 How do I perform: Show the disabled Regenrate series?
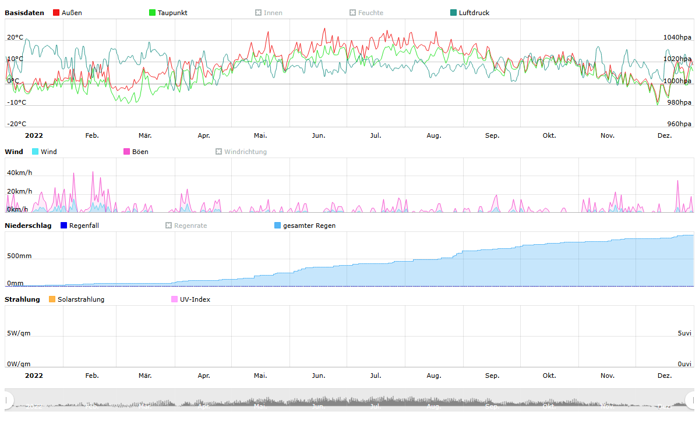169,226
